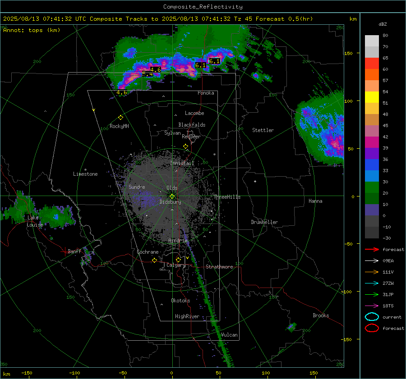Click the Lacombe city label
This screenshot has height=379, width=406.
tap(194, 113)
